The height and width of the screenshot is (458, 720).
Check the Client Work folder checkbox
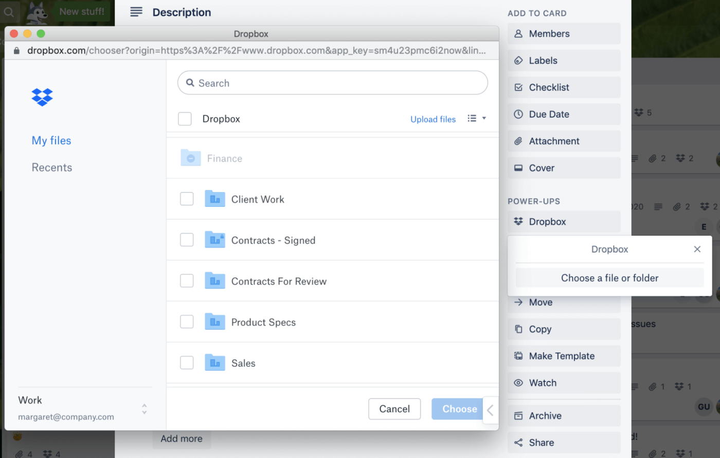[x=187, y=199]
